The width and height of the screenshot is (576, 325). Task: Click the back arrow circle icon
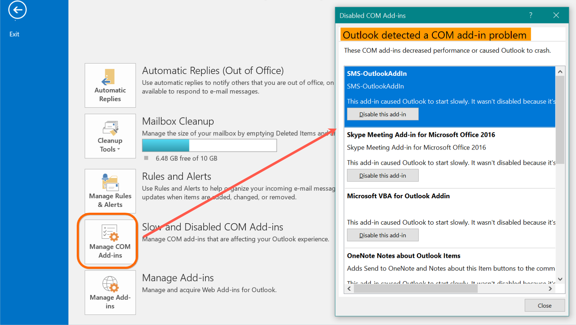(17, 10)
